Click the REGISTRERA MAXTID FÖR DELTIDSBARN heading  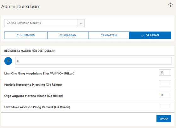(x=30, y=51)
